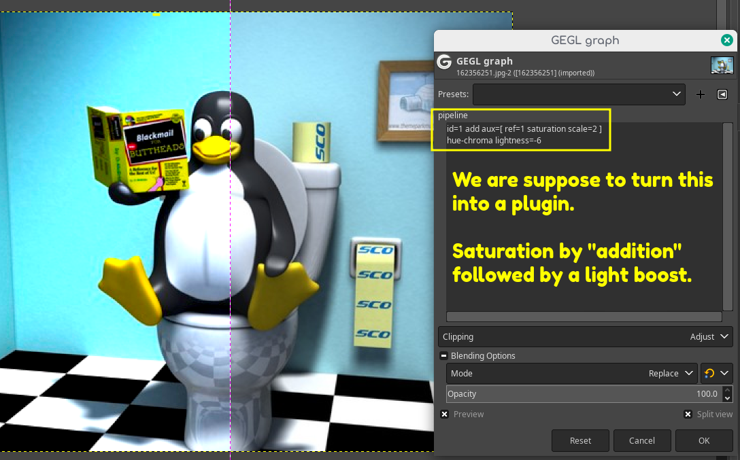Click the OK button

[704, 441]
